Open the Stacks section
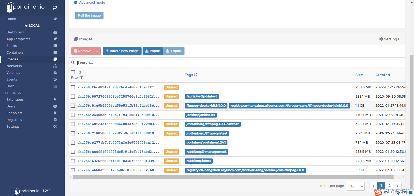Screen dimensions: 414x196 (12, 46)
